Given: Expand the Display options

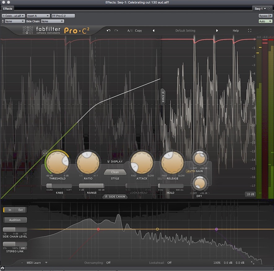Looking at the screenshot, I should (115, 161).
